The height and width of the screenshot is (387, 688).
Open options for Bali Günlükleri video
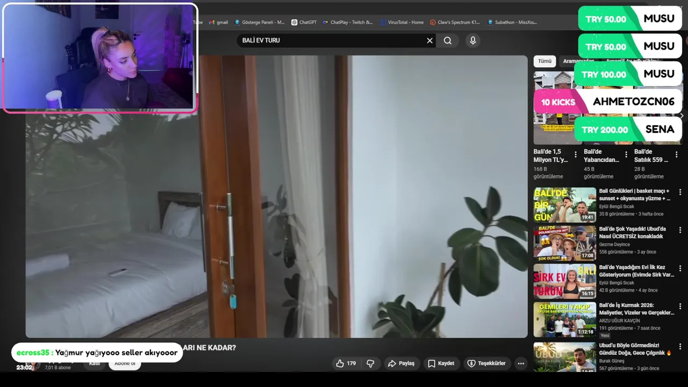tap(680, 192)
